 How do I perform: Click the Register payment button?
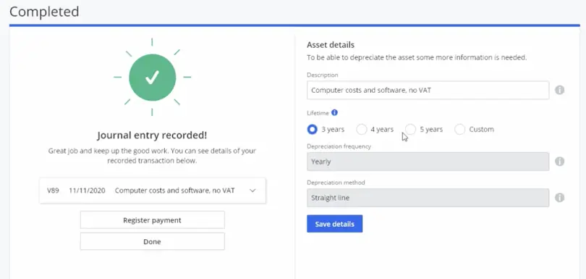coord(152,220)
